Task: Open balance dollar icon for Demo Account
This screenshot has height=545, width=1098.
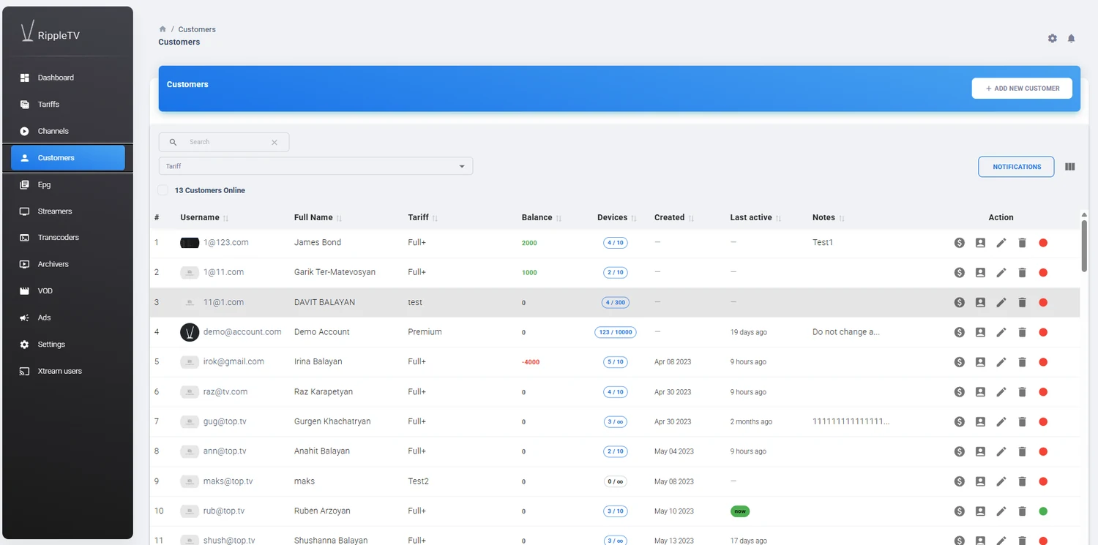Action: point(959,332)
